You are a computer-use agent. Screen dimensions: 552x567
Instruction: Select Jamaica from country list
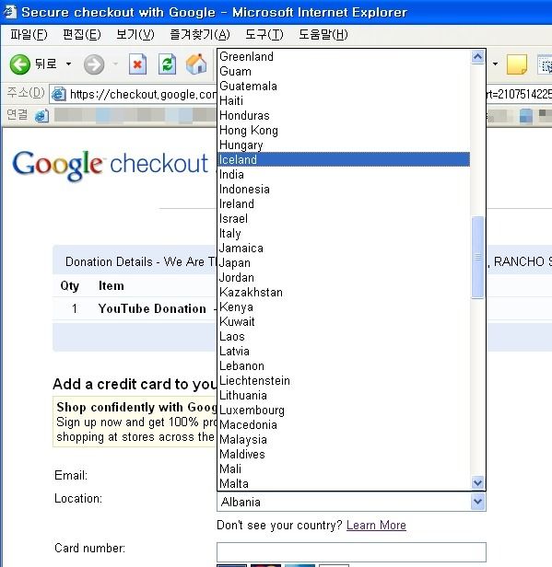(344, 249)
